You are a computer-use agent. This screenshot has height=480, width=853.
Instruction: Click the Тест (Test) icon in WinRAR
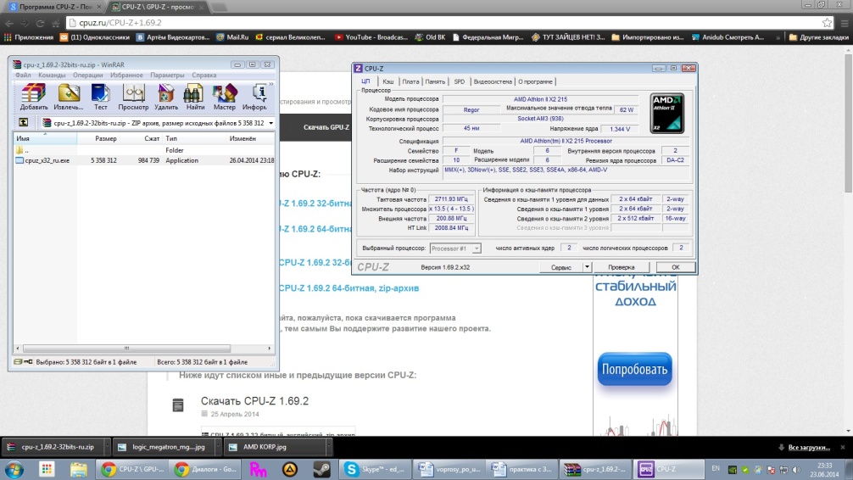click(101, 97)
